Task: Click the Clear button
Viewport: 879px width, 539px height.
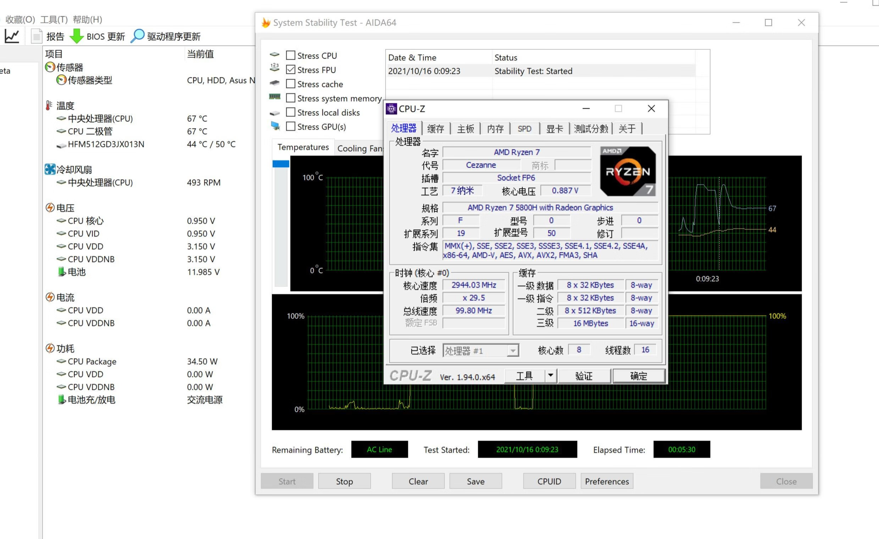Action: 418,481
